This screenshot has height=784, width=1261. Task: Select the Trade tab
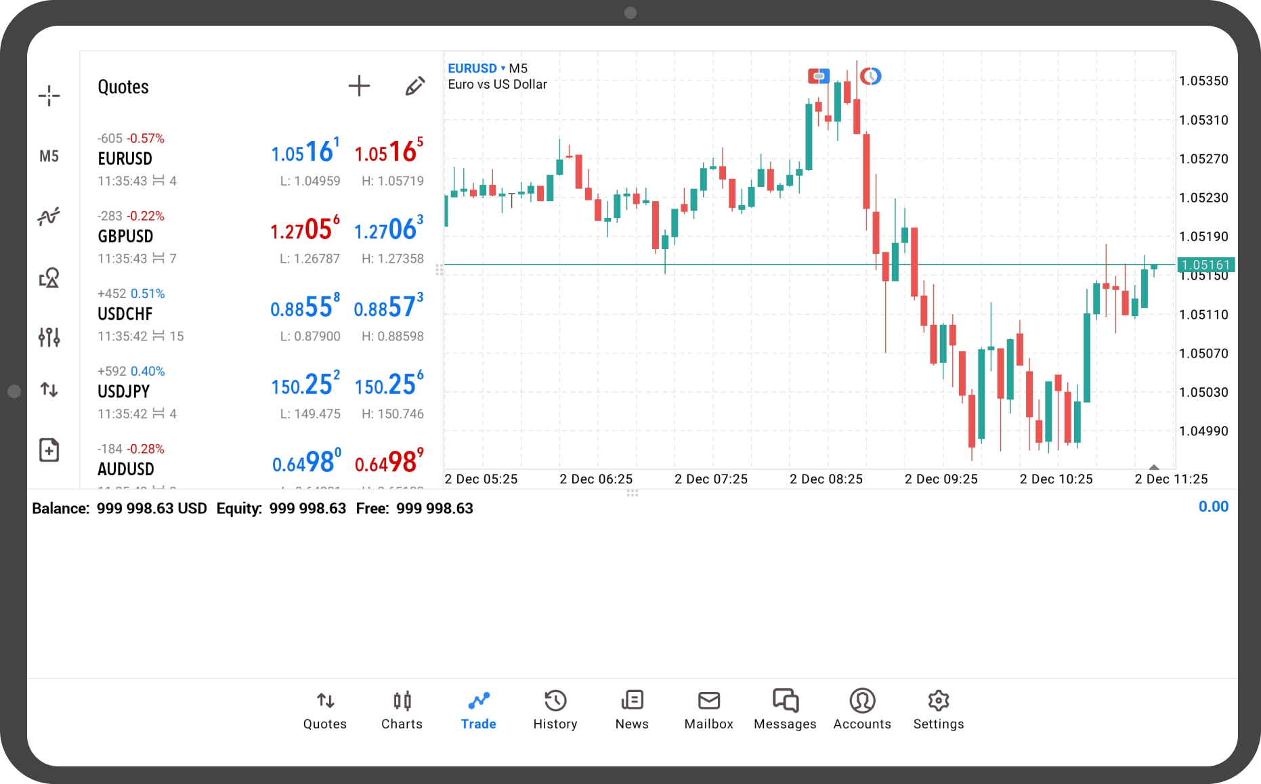coord(479,710)
